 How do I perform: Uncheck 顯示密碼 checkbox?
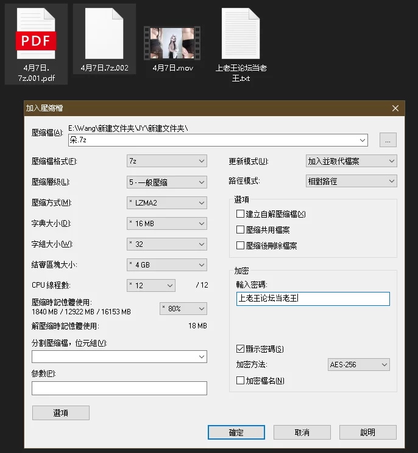pos(240,349)
